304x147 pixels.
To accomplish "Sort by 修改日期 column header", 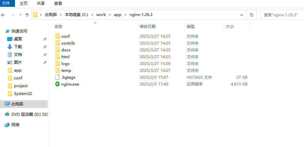I will point(148,27).
